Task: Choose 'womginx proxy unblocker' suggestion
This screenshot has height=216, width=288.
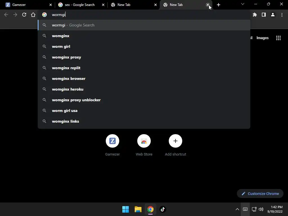Action: (144, 100)
